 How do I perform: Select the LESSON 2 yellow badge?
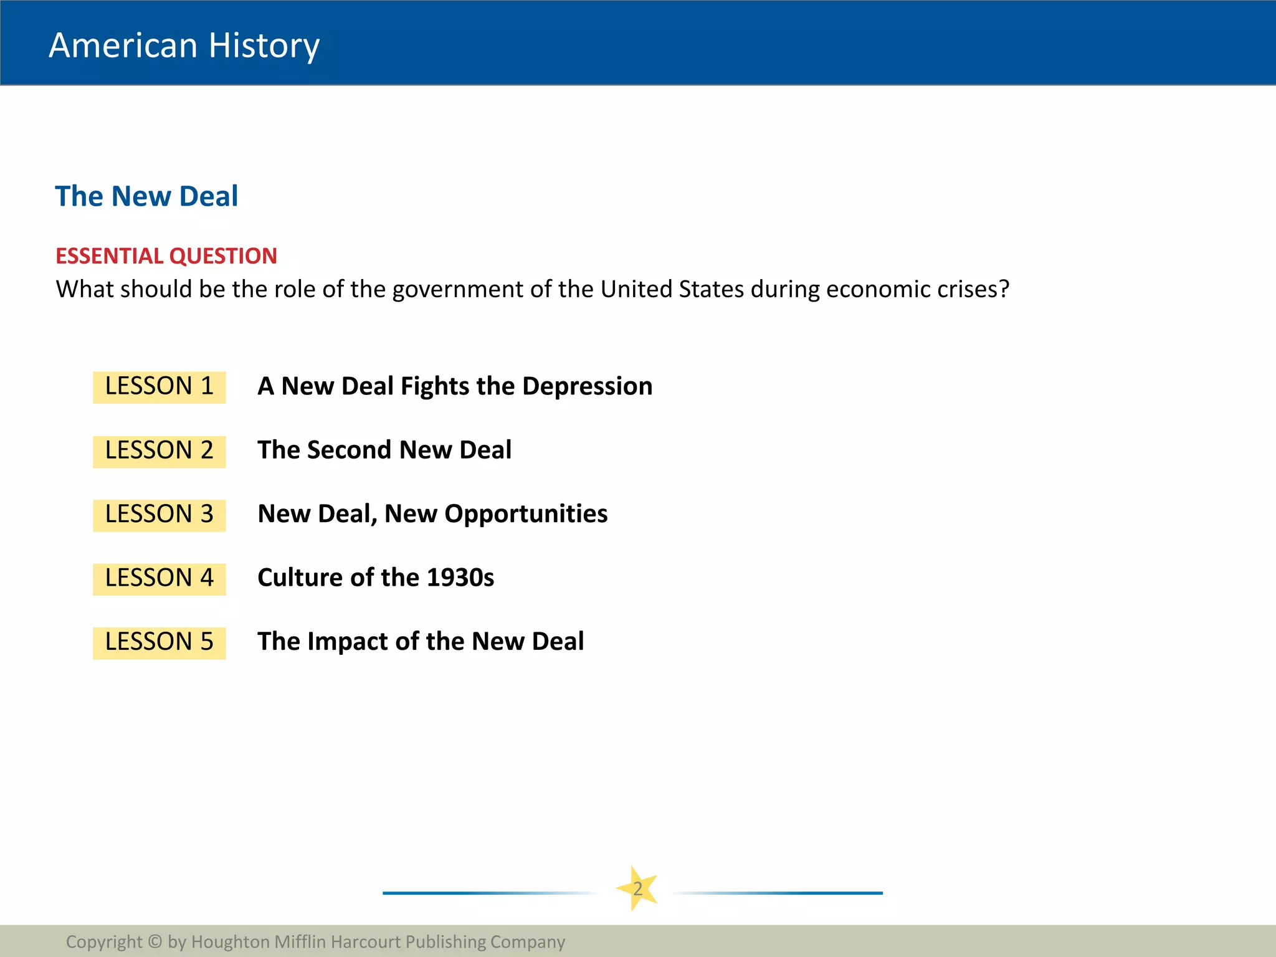[159, 451]
